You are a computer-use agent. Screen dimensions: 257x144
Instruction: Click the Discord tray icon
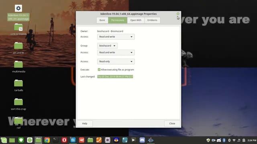[x=219, y=140]
